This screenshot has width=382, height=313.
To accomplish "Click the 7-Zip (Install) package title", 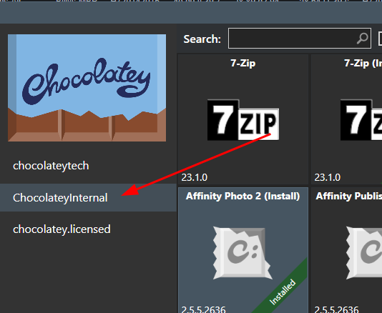I will (x=363, y=64).
